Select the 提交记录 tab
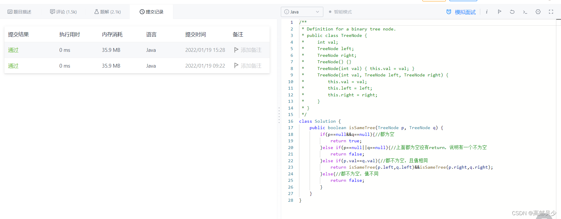The height and width of the screenshot is (219, 561). 152,12
